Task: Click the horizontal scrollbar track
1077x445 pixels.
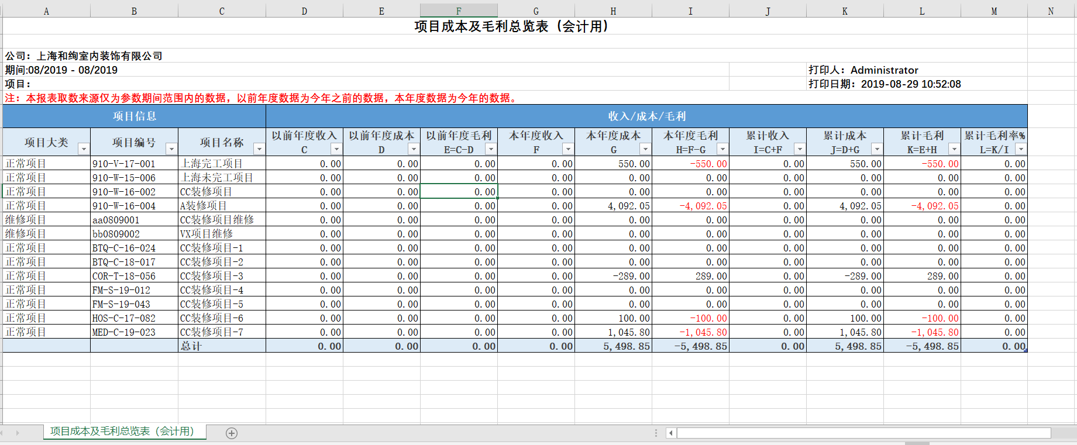Action: pyautogui.click(x=863, y=433)
